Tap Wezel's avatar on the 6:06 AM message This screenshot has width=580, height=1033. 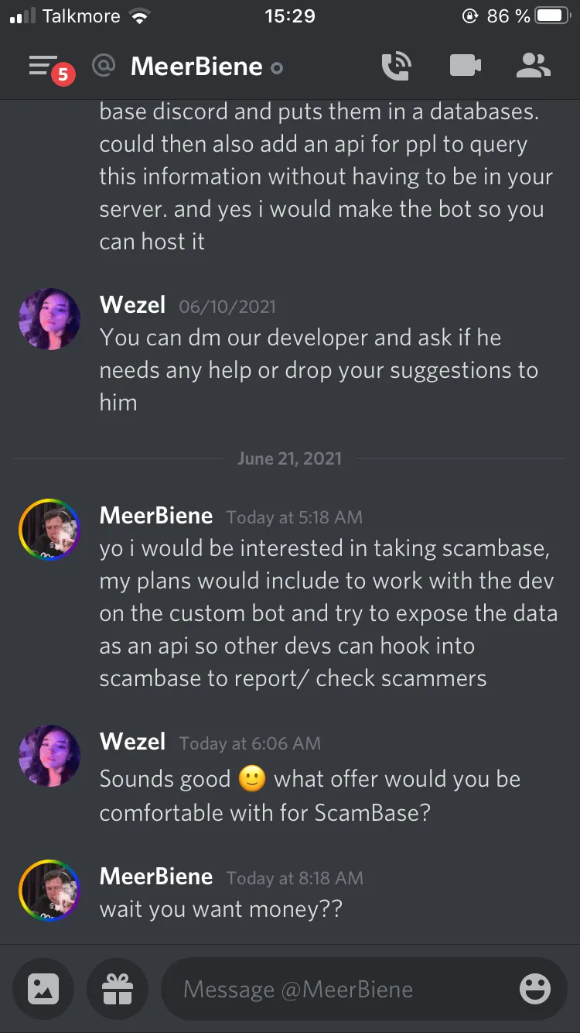pyautogui.click(x=49, y=756)
